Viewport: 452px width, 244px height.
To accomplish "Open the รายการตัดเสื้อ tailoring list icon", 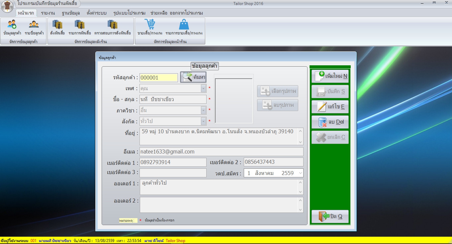I will [80, 28].
